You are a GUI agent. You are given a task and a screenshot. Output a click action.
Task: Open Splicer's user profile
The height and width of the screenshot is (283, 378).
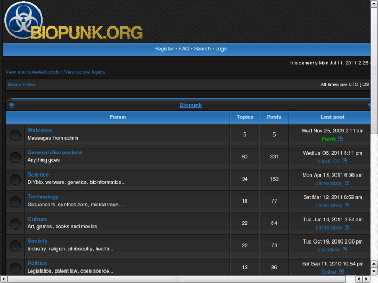[329, 272]
